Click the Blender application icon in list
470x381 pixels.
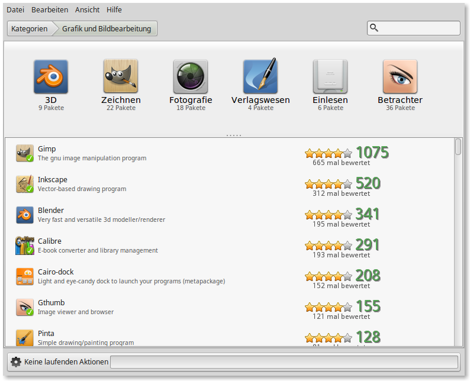pos(25,215)
